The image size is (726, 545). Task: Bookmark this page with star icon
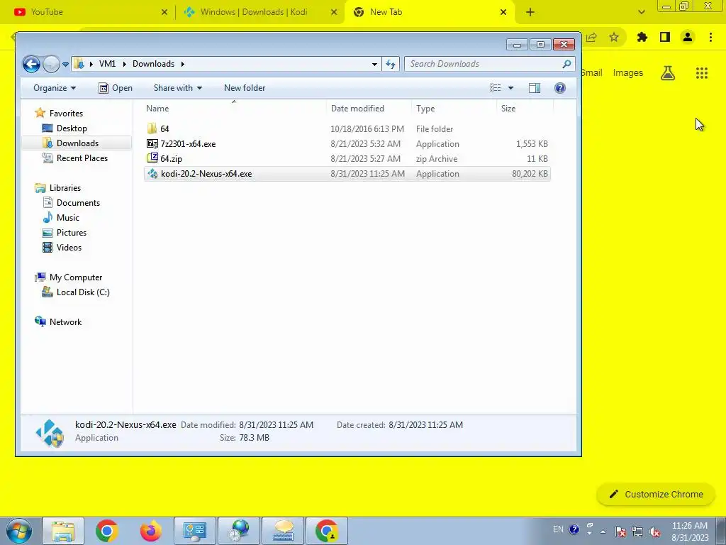pyautogui.click(x=614, y=37)
